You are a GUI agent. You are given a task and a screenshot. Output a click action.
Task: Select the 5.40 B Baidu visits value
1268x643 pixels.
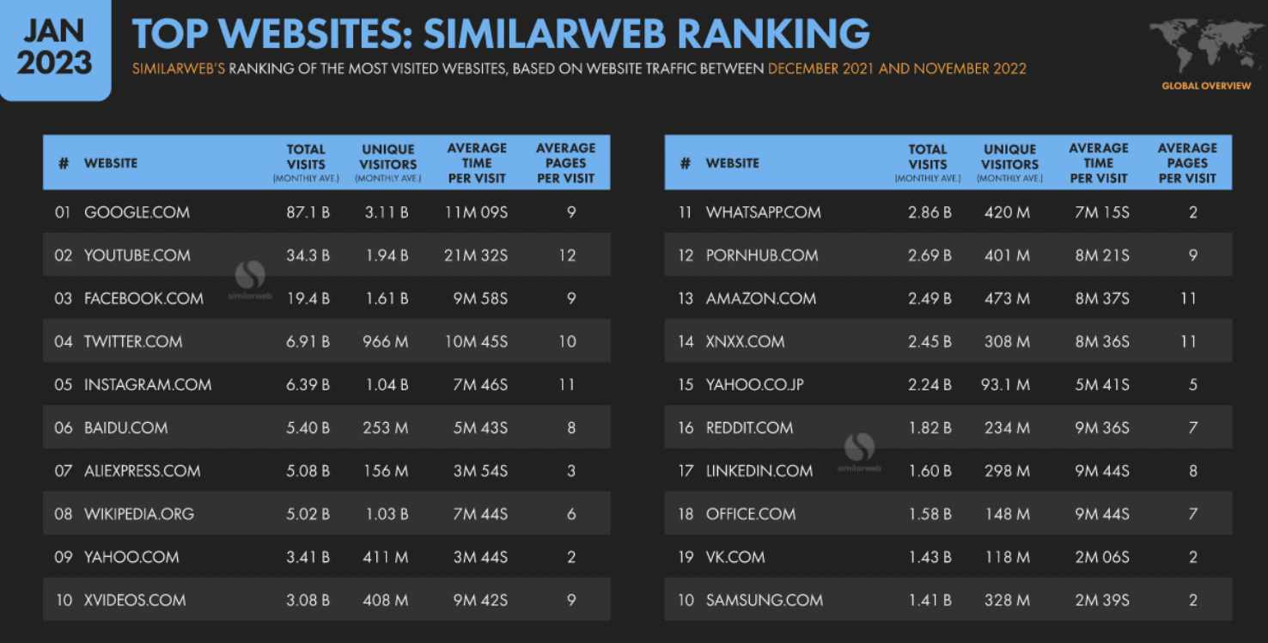coord(308,427)
